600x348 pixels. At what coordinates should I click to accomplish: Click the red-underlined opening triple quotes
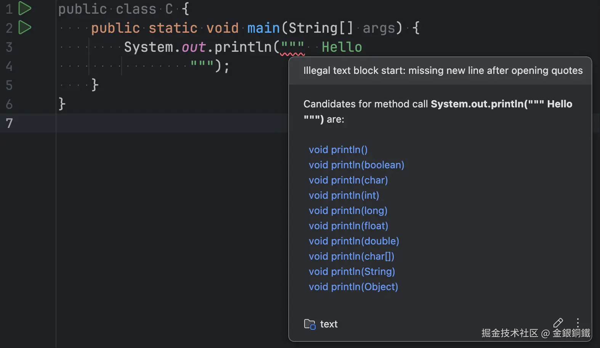pos(292,47)
